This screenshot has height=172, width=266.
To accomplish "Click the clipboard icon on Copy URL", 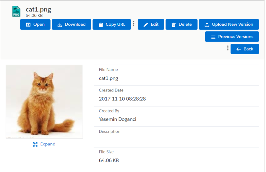I will coord(100,25).
